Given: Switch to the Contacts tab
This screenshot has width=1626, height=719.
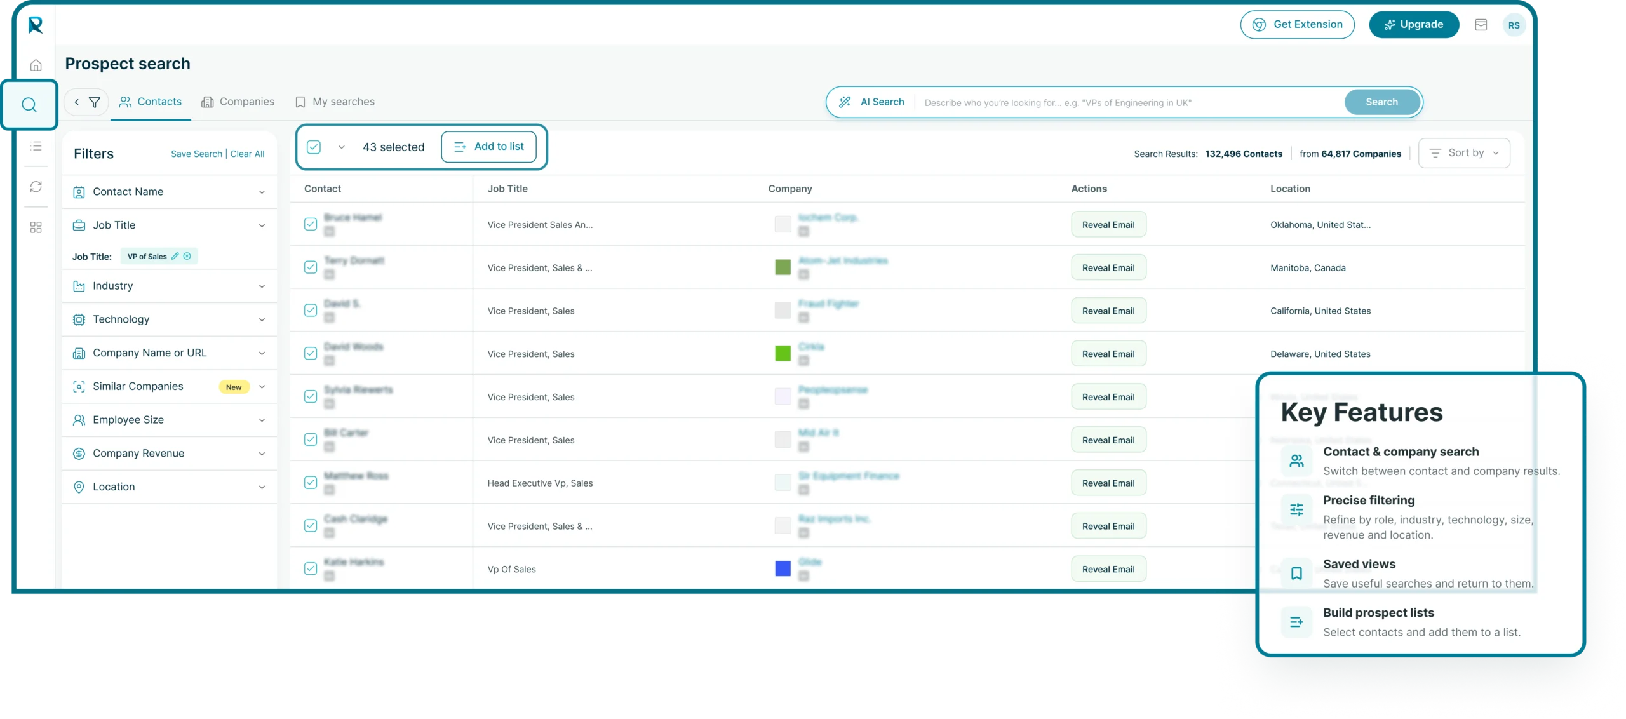Looking at the screenshot, I should 151,102.
